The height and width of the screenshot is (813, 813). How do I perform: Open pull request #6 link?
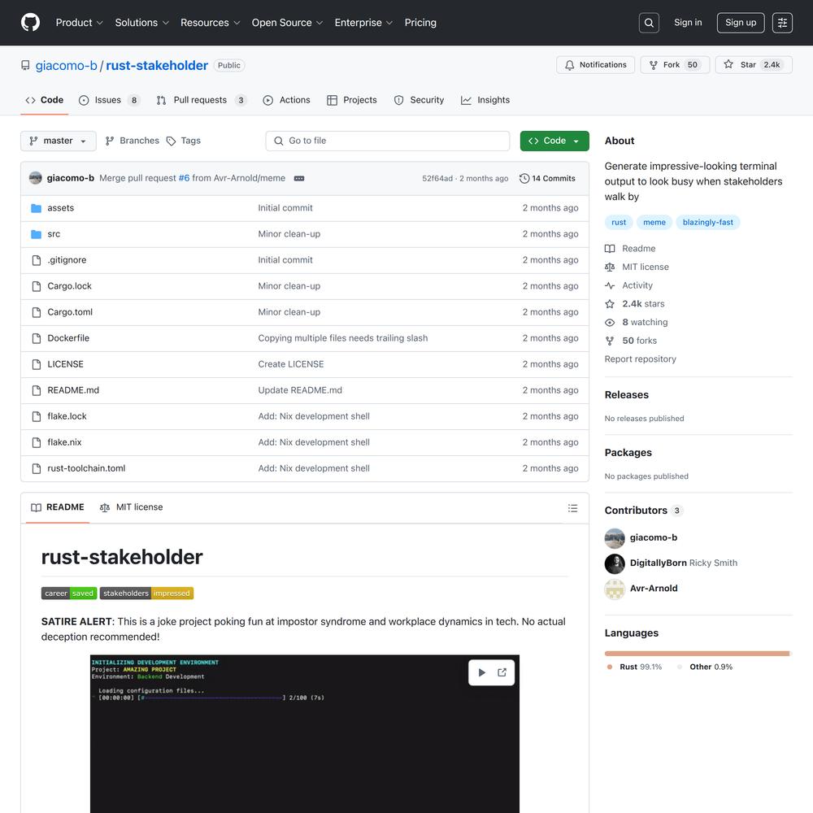(x=184, y=178)
